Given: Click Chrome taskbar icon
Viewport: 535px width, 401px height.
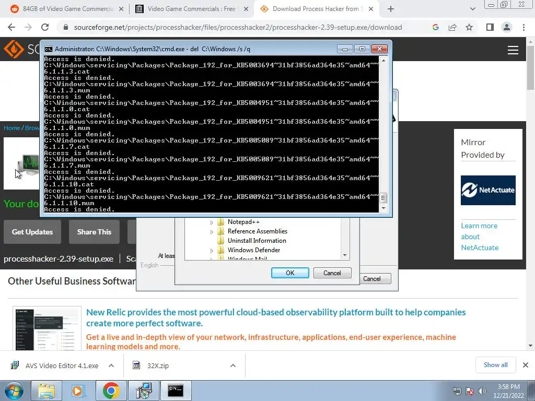Looking at the screenshot, I should pyautogui.click(x=111, y=391).
